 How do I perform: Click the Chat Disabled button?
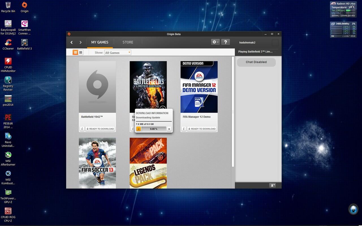click(x=256, y=62)
